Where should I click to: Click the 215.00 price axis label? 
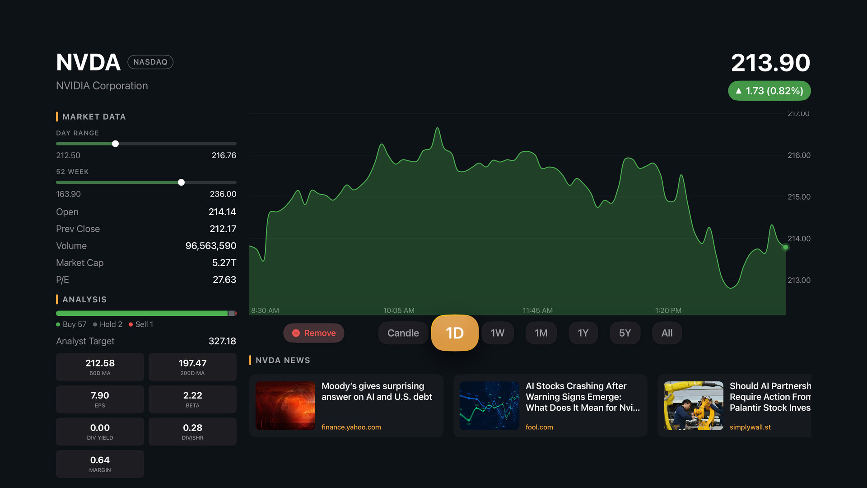799,197
